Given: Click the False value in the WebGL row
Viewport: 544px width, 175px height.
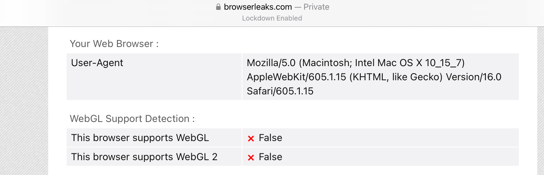Looking at the screenshot, I should [270, 138].
